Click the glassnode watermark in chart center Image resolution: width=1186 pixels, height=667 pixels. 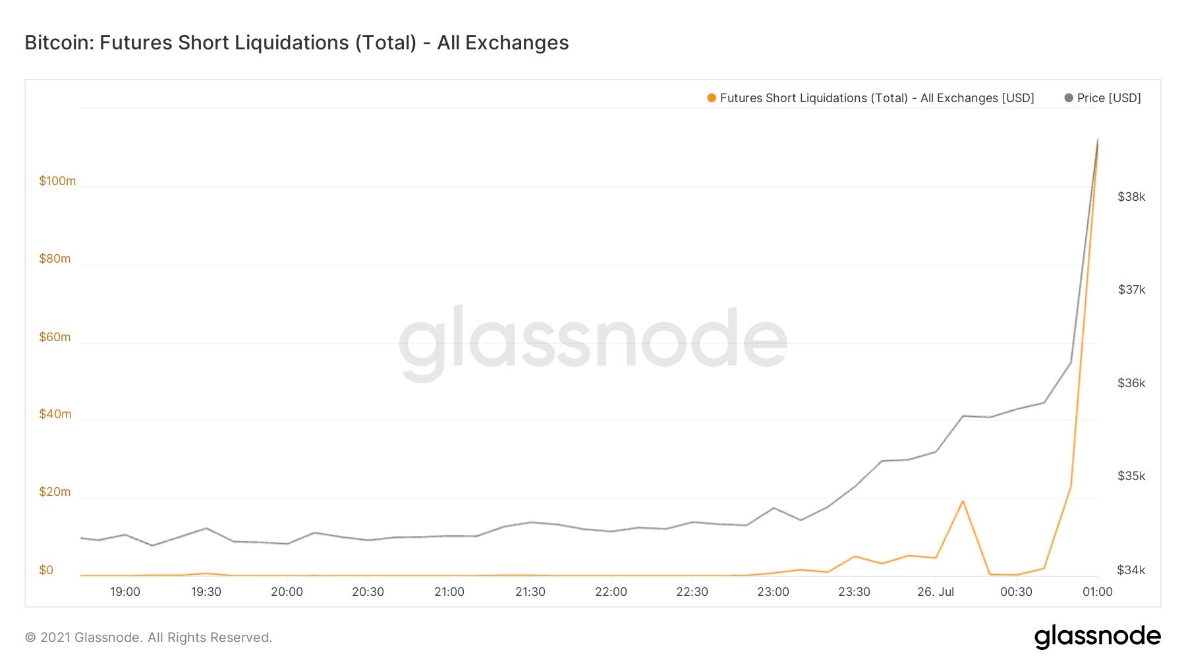(x=593, y=342)
